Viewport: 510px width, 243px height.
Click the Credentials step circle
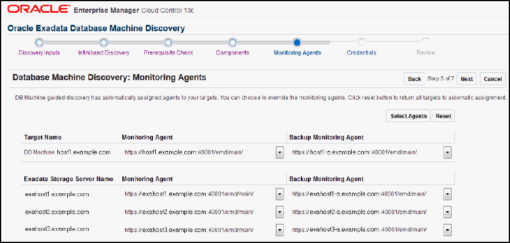tap(361, 42)
